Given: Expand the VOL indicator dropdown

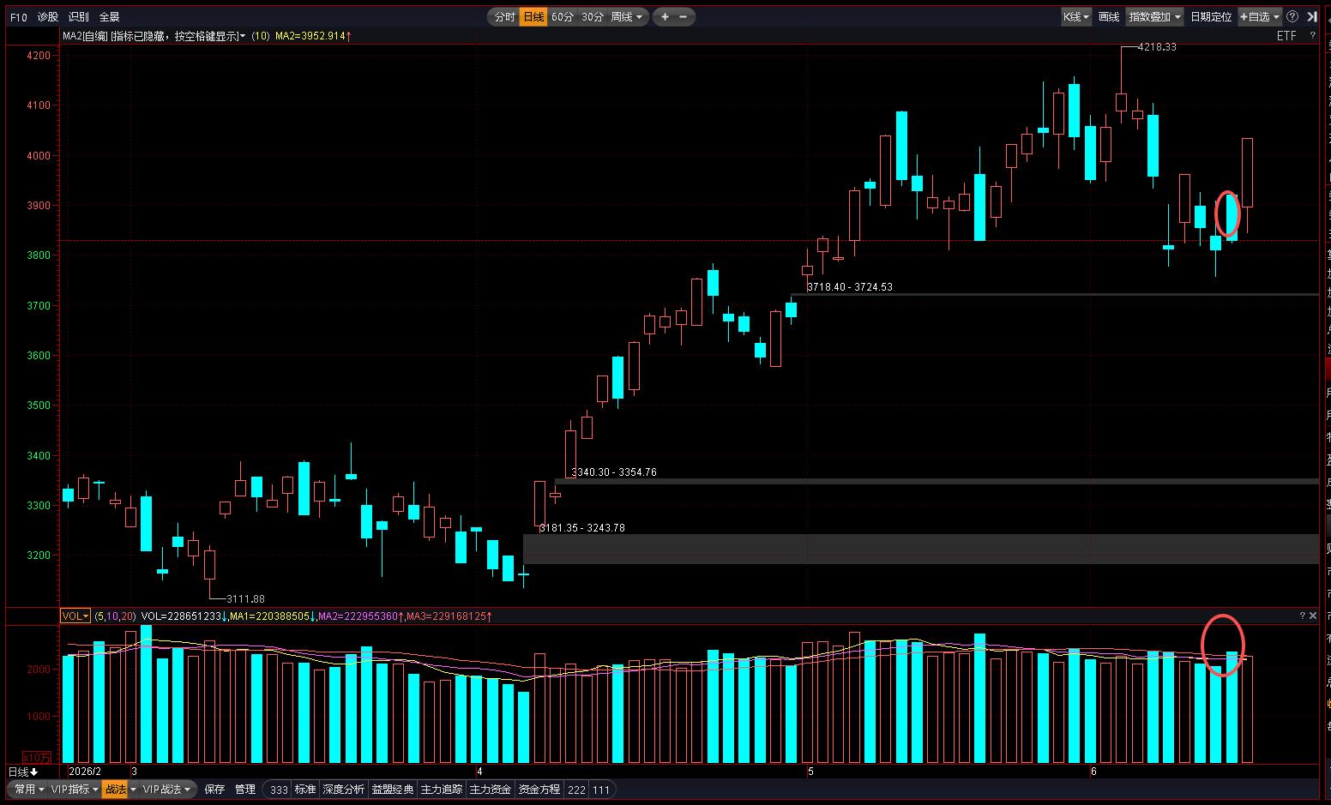Looking at the screenshot, I should (75, 616).
